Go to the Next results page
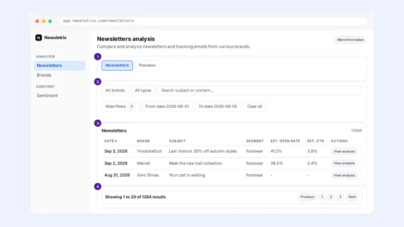The width and height of the screenshot is (404, 227). [352, 197]
